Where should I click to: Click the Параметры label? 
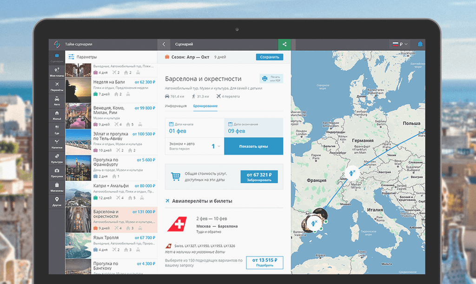[x=86, y=57]
